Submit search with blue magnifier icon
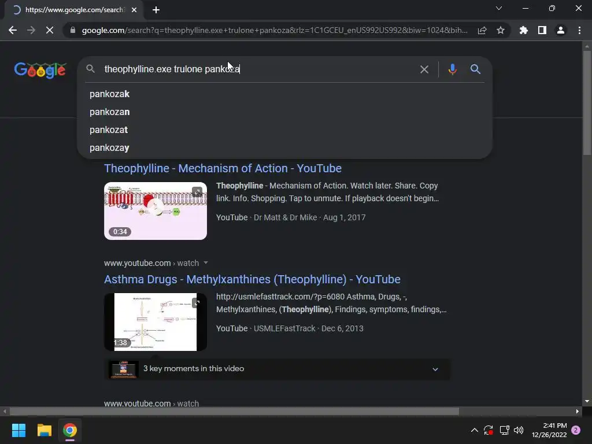592x444 pixels. [x=475, y=69]
